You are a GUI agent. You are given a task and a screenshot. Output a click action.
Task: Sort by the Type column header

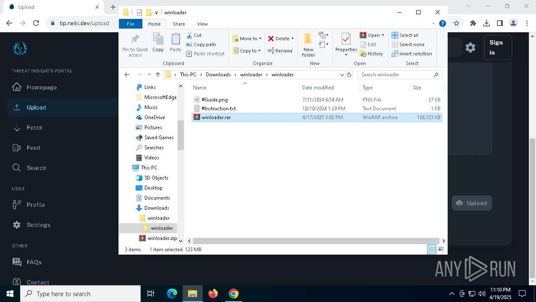[x=385, y=88]
